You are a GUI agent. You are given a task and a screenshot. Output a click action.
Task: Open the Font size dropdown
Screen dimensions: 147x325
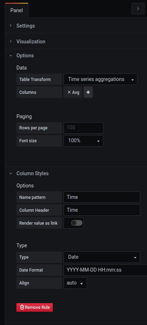[83, 141]
